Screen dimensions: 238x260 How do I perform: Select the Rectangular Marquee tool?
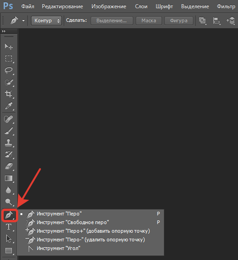[x=9, y=59]
